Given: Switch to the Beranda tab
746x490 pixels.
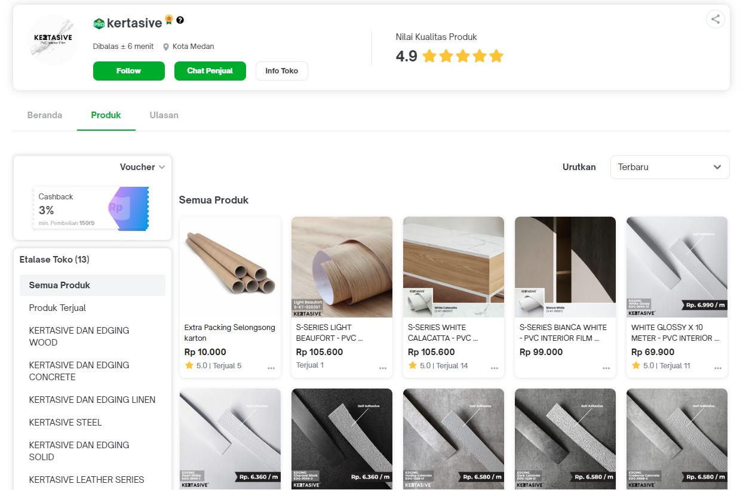Looking at the screenshot, I should pyautogui.click(x=45, y=115).
